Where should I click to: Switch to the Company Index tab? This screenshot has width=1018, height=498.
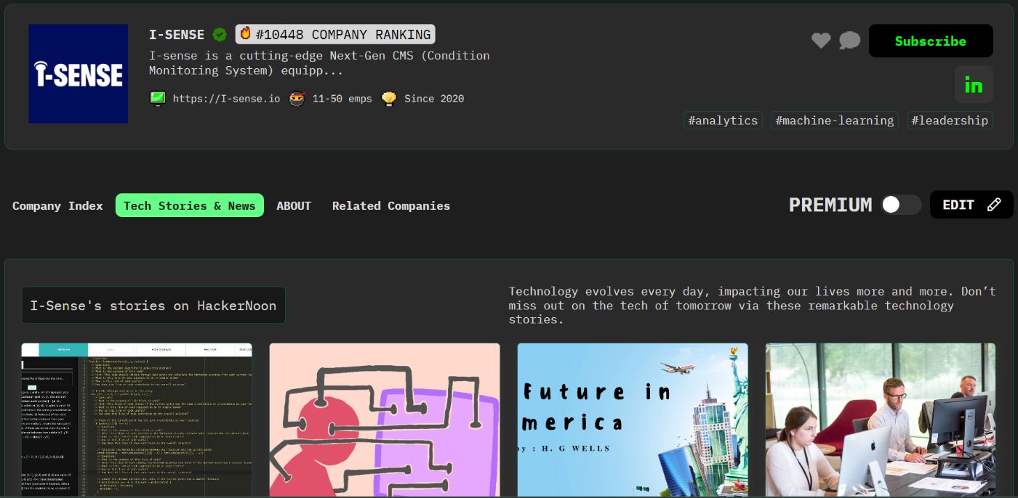(x=57, y=205)
